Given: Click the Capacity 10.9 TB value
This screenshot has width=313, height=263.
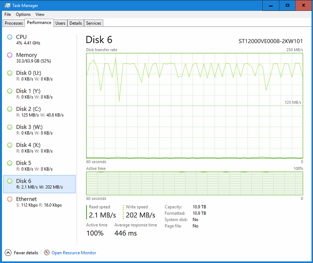Looking at the screenshot, I should coord(199,207).
